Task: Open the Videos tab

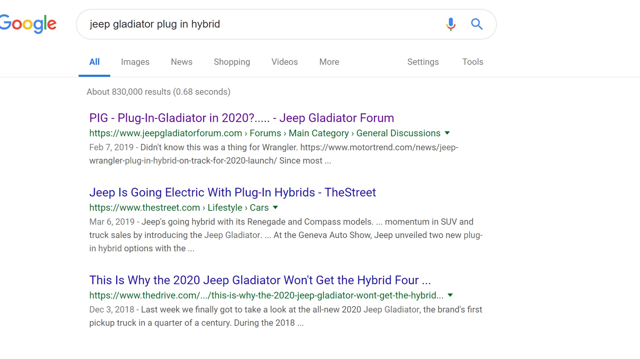Action: coord(285,62)
